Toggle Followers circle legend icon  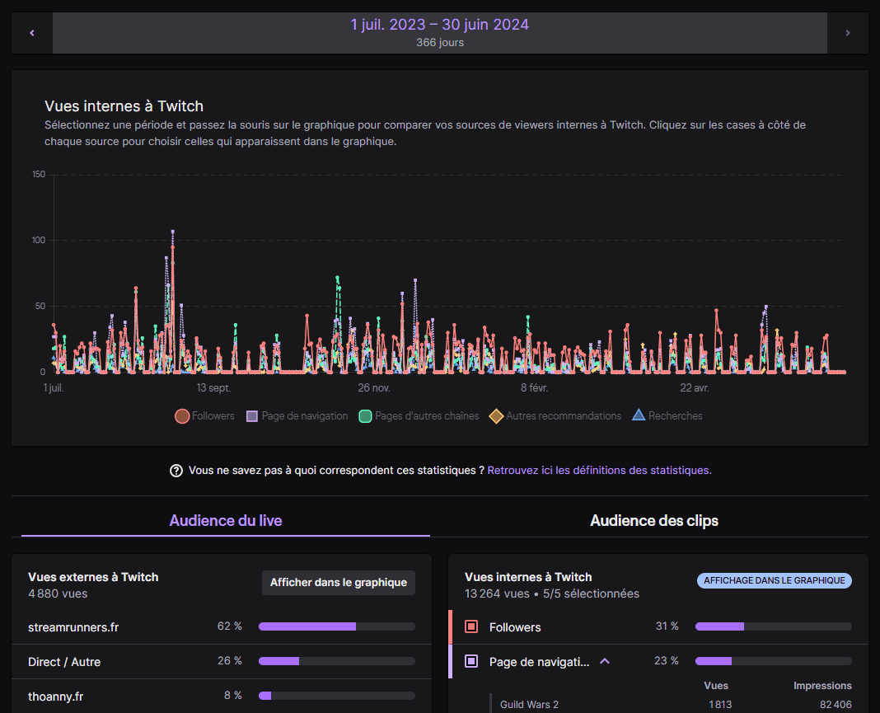(182, 416)
